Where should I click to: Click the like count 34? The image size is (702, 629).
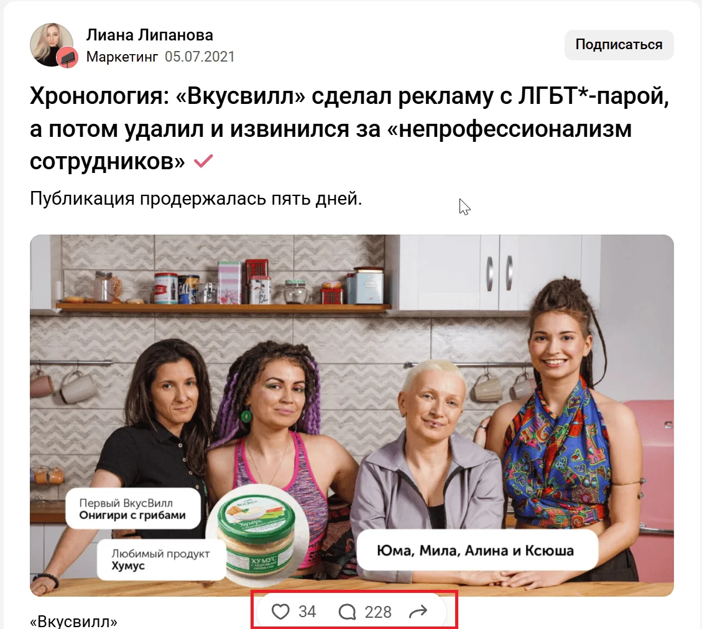(x=308, y=612)
